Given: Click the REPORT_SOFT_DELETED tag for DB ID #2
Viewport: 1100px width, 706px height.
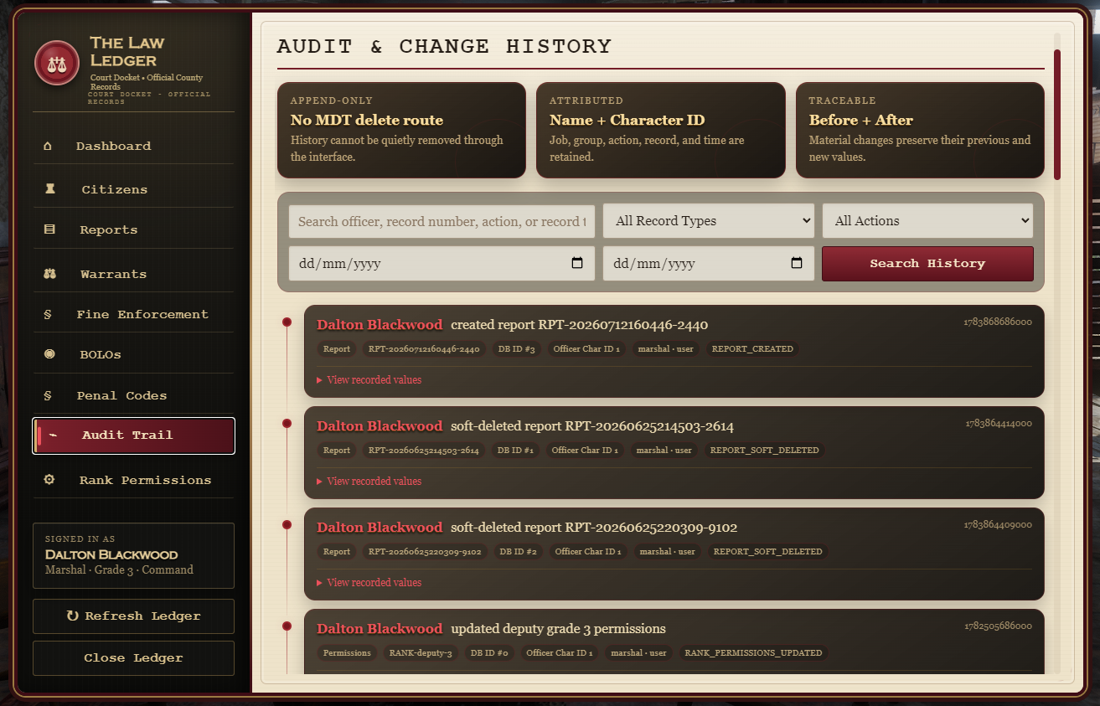Looking at the screenshot, I should [x=767, y=551].
